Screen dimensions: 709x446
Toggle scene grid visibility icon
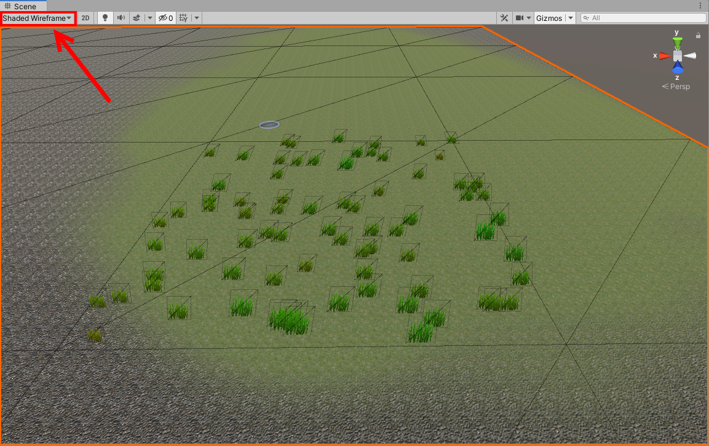[183, 18]
